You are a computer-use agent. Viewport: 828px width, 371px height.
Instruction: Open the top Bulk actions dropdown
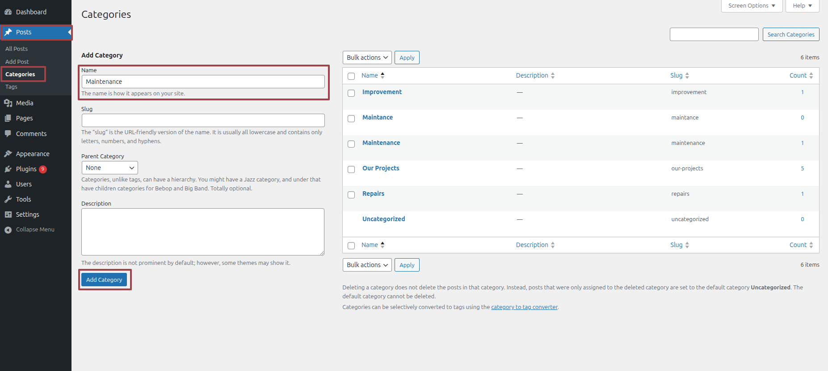pos(367,58)
